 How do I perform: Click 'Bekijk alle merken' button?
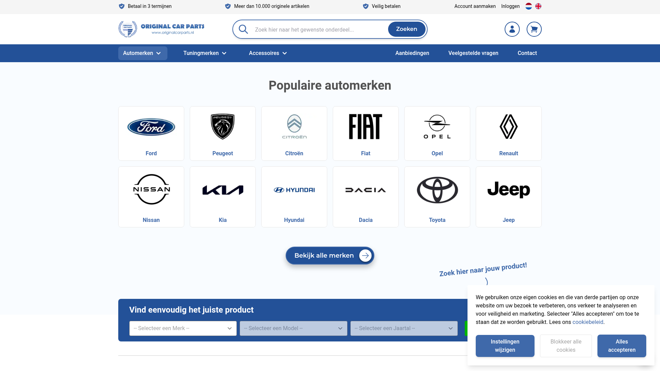[x=330, y=256]
